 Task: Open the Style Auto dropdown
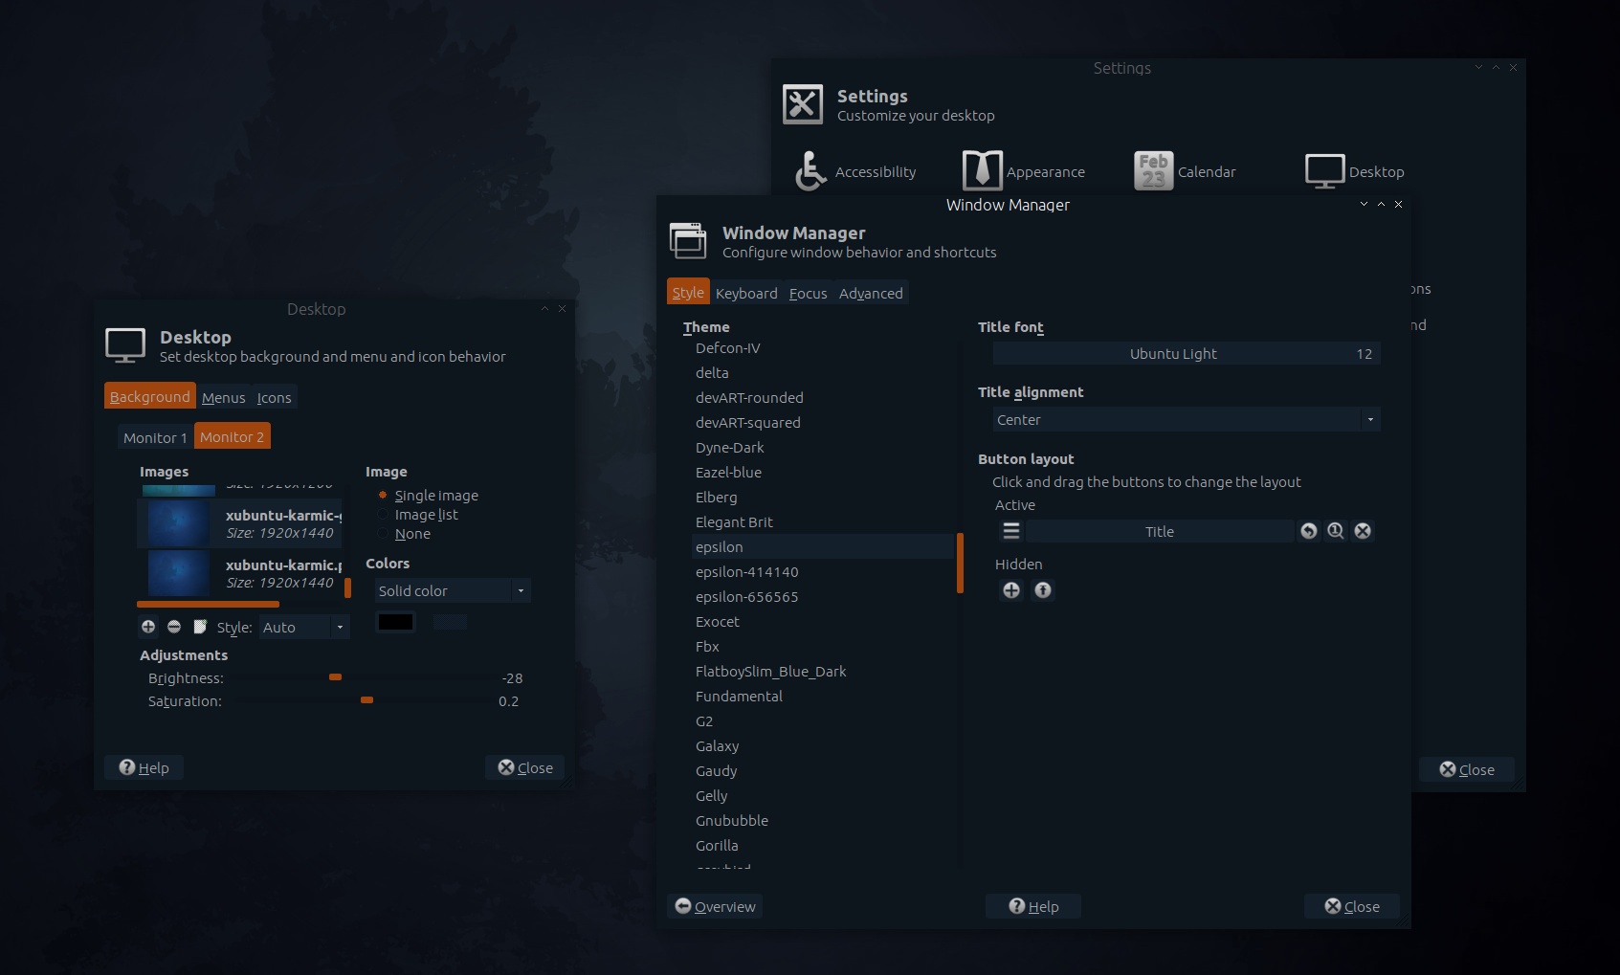pos(303,627)
